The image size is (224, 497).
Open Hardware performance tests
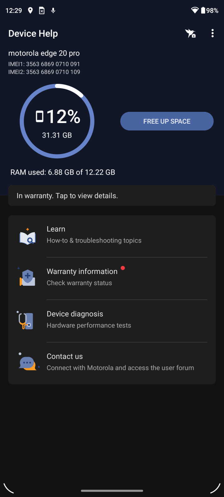[x=89, y=325]
